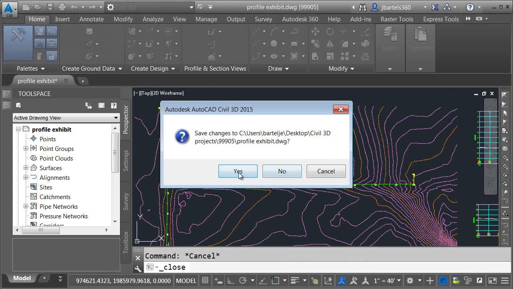Screen dimensions: 513x289
Task: Click the New drawing icon in quick access toolbar
Action: click(26, 7)
